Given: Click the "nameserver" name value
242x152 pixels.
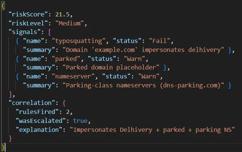Looking at the screenshot, I should coord(73,77).
